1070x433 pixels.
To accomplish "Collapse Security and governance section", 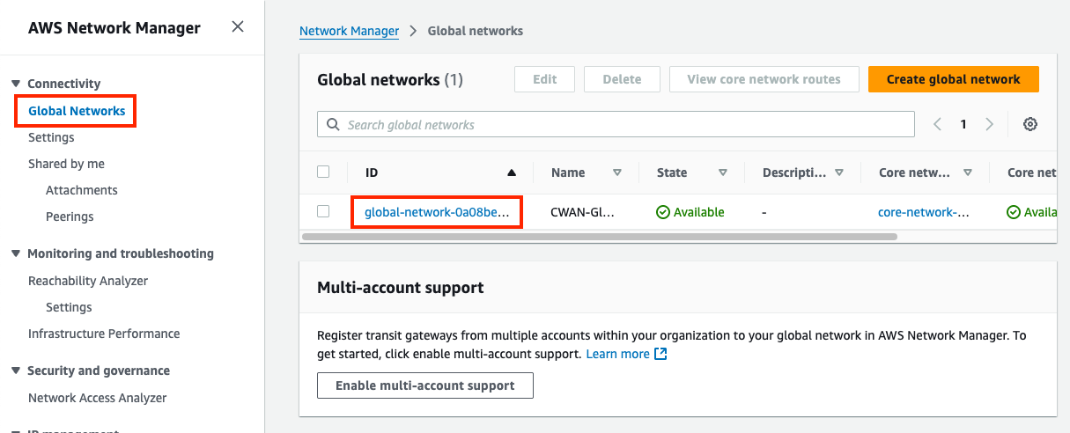I will [x=16, y=371].
